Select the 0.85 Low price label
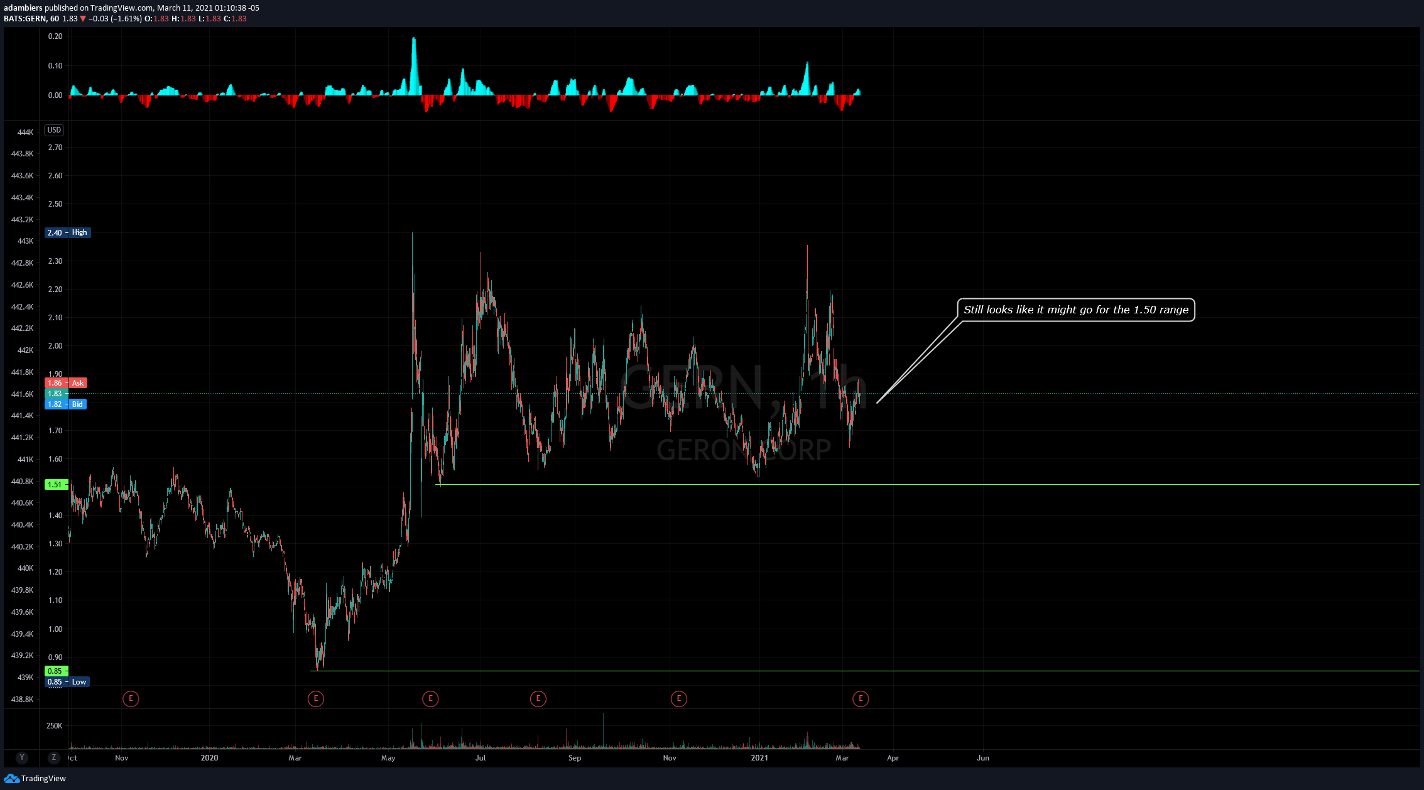The height and width of the screenshot is (790, 1424). click(x=67, y=682)
